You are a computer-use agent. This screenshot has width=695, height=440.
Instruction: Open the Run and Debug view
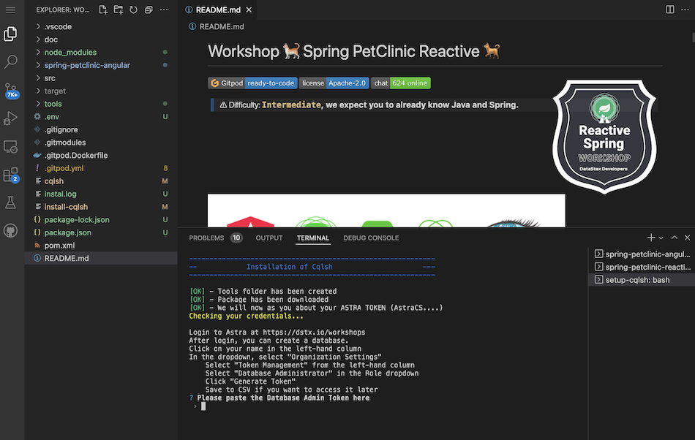click(11, 118)
